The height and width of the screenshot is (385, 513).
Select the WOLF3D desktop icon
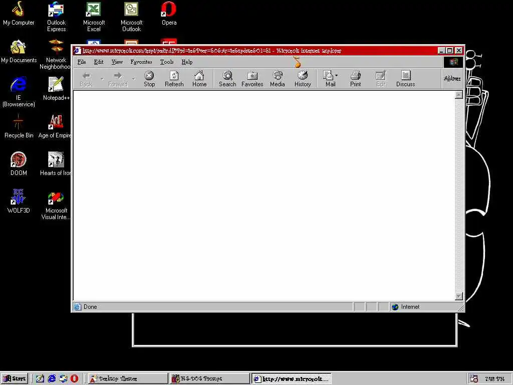click(x=19, y=202)
